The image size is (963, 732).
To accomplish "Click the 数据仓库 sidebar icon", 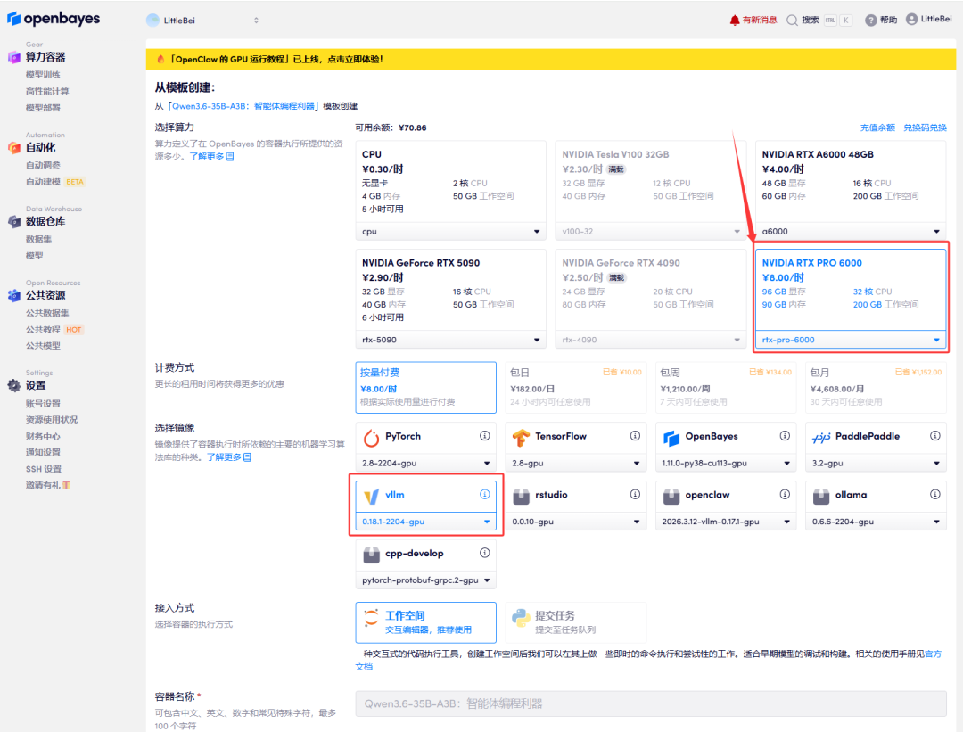I will [14, 222].
